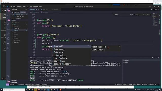Viewport: 162px width, 91px height.
Task: Open the Accounts icon in the activity bar
Action: tap(8, 76)
